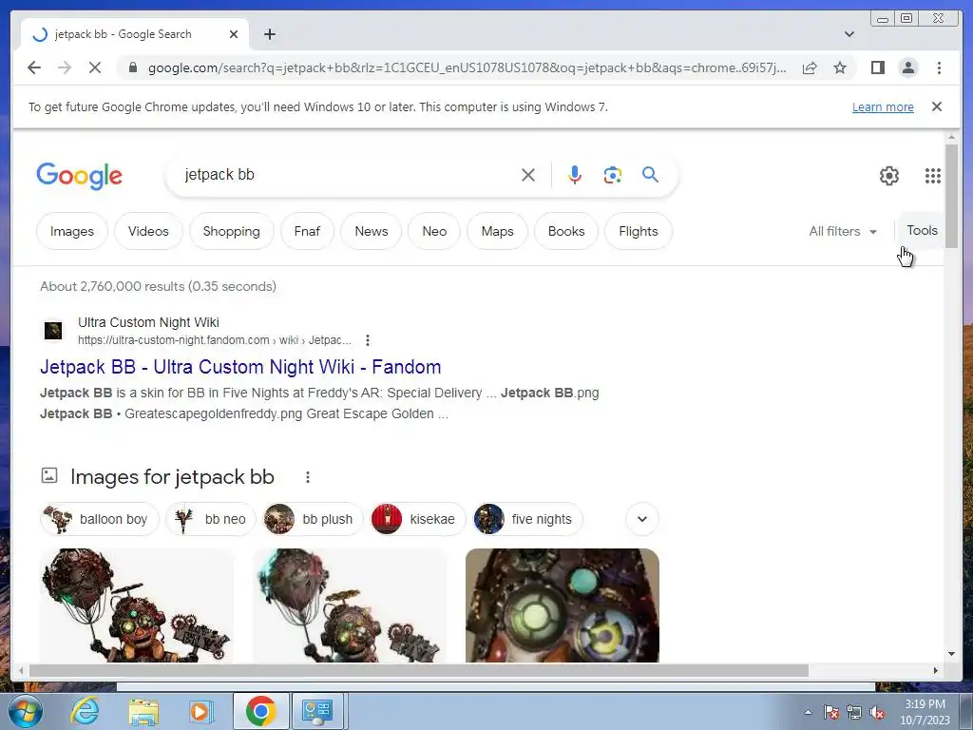Screen dimensions: 973x730
Task: Filter images by bb plush
Action: [x=313, y=519]
